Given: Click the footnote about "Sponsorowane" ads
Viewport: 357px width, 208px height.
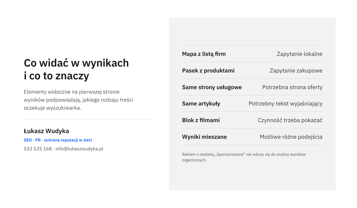Looking at the screenshot, I should pos(244,157).
